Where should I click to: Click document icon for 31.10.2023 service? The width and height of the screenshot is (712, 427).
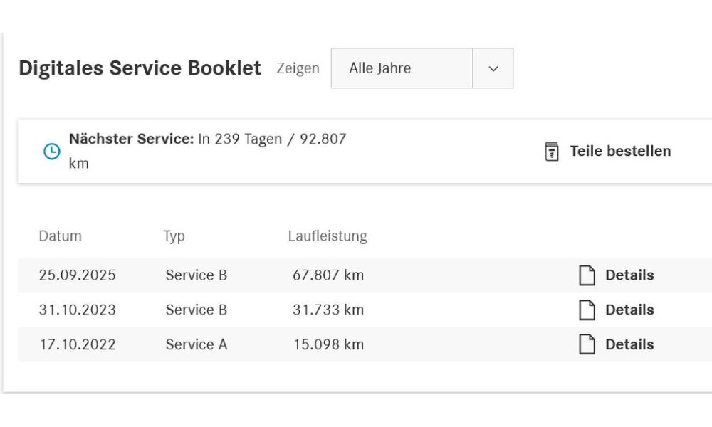coord(587,310)
